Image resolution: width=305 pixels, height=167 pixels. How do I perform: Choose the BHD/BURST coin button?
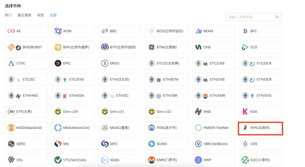[x=26, y=47]
